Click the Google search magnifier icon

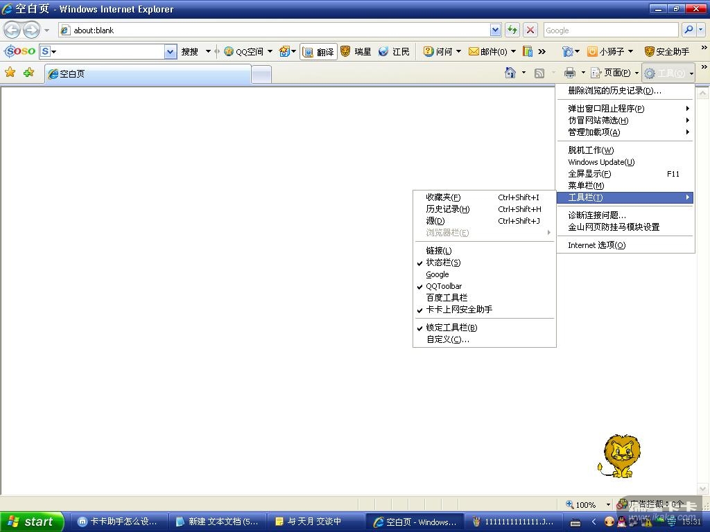(688, 30)
